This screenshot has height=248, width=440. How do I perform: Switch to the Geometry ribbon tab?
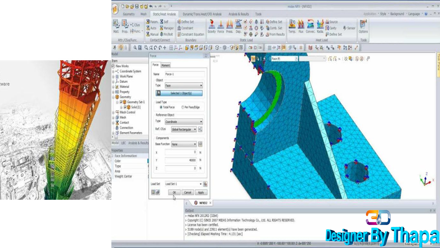coord(129,14)
